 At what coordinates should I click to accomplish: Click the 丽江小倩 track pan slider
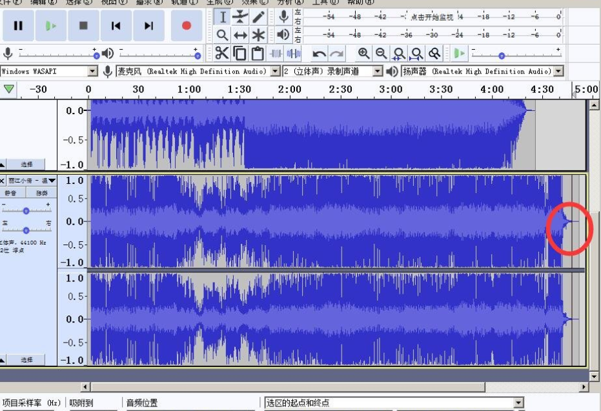26,230
